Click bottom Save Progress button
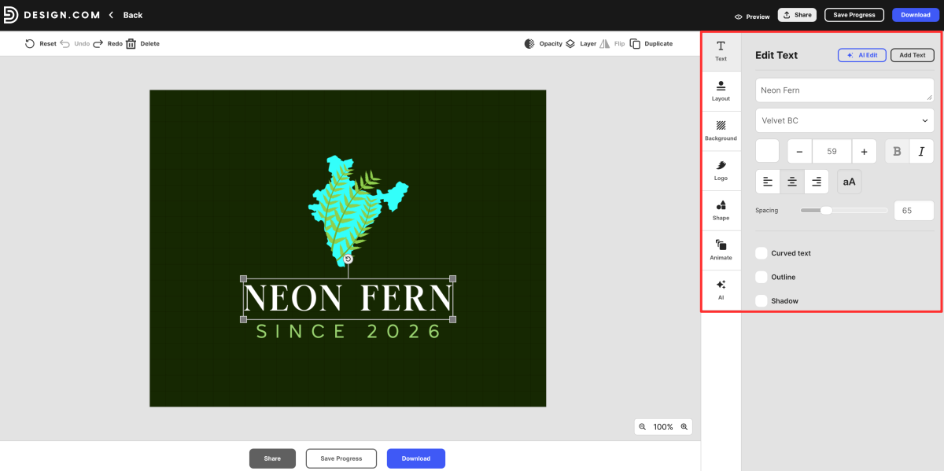 coord(341,458)
